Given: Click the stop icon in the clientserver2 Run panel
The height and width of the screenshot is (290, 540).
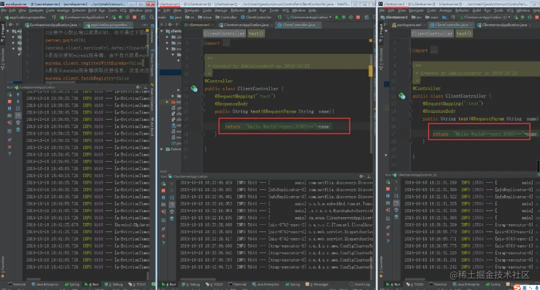Looking at the screenshot, I should (388, 189).
